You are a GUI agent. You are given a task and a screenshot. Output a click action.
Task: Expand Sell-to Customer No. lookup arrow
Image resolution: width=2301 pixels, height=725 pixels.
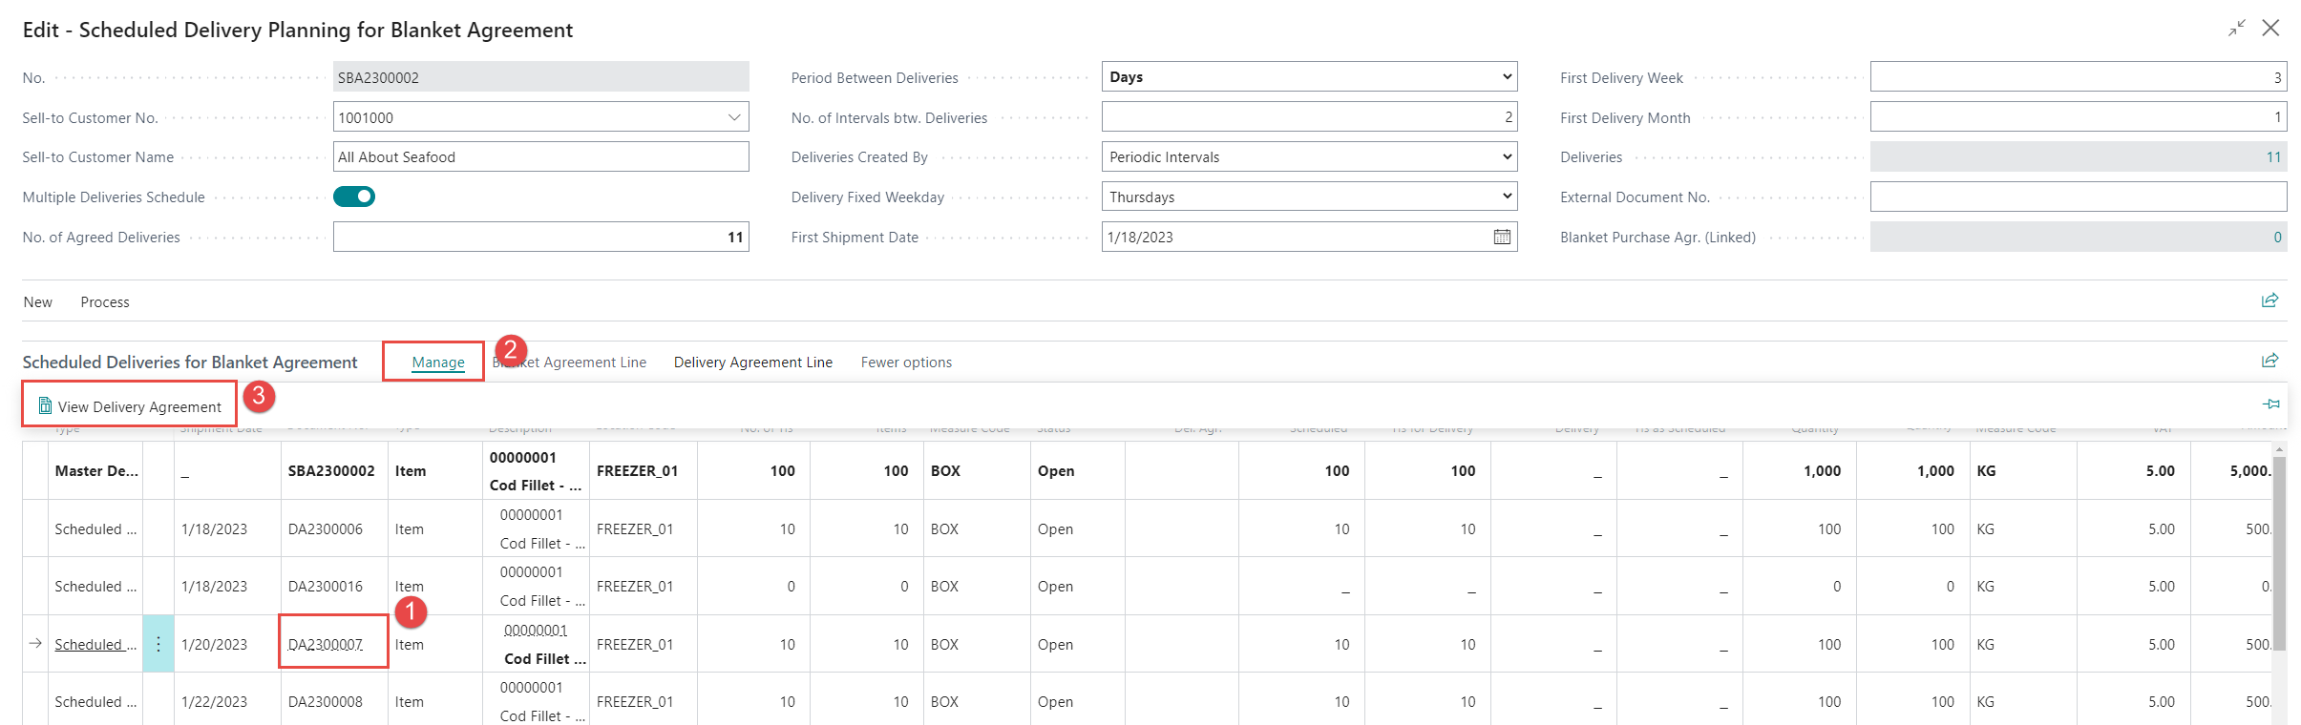[734, 117]
